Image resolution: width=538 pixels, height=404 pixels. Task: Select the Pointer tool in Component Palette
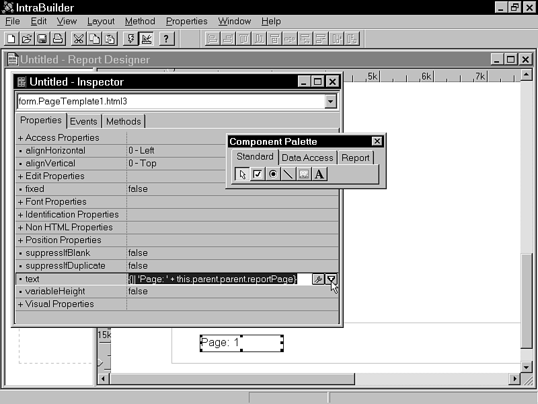[x=242, y=174]
